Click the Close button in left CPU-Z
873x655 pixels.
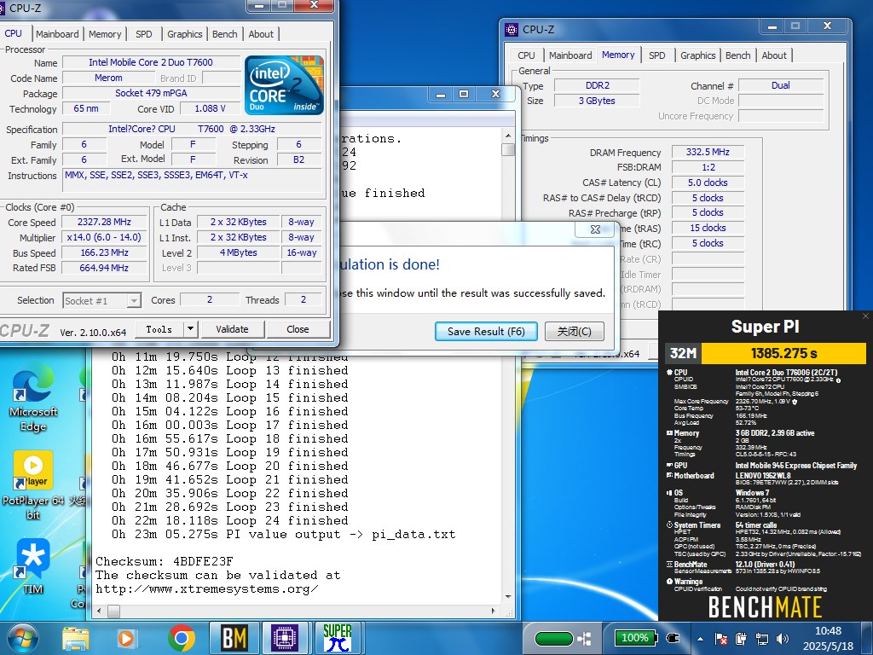coord(298,329)
